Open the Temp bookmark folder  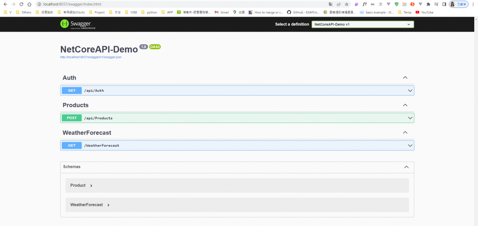pyautogui.click(x=405, y=13)
